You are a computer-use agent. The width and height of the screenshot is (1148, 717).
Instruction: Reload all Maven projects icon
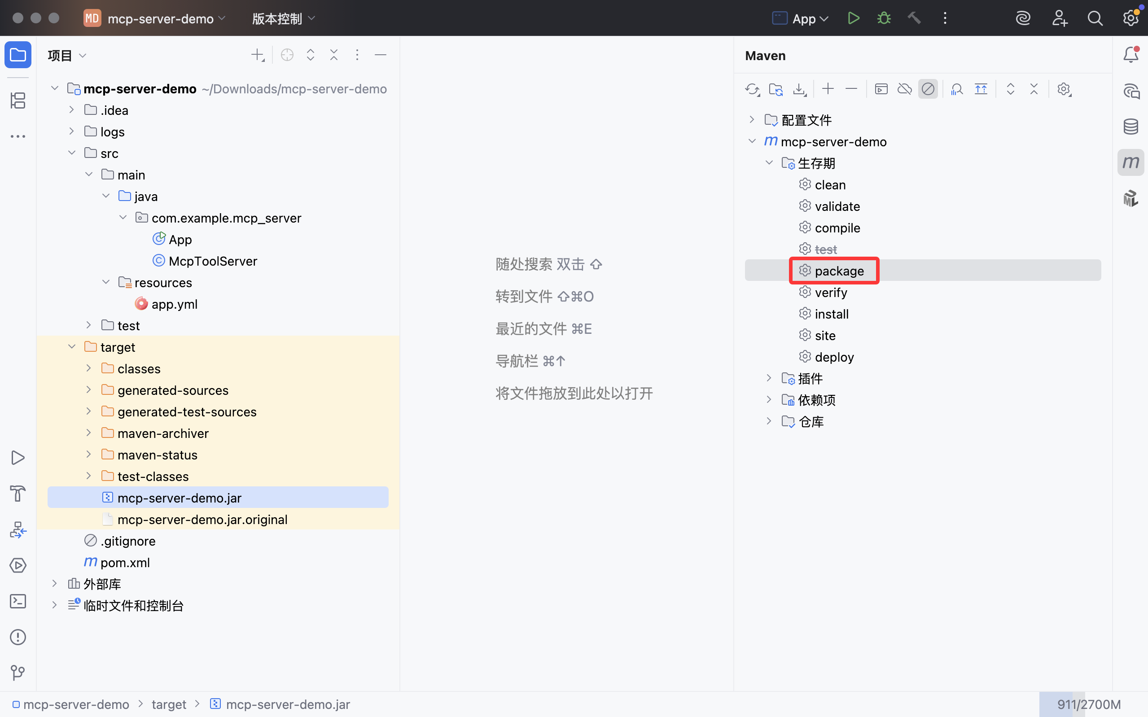tap(752, 89)
